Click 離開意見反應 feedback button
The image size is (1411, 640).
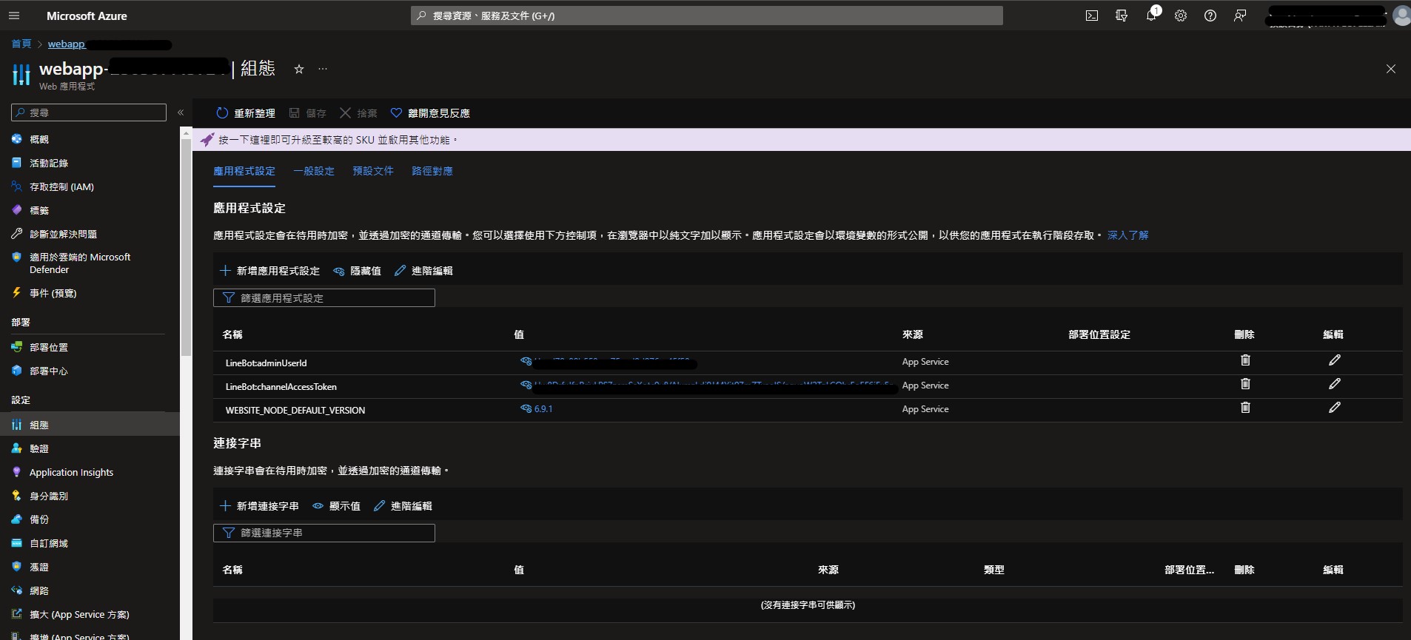click(x=430, y=113)
